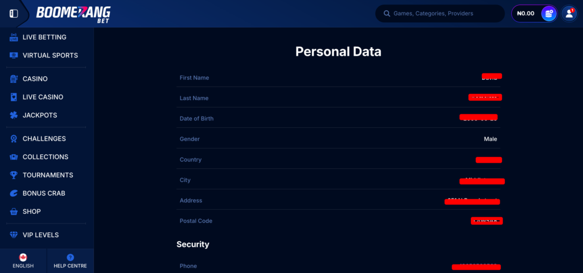This screenshot has width=583, height=273.
Task: Click the ₦0.00 balance display
Action: click(x=525, y=14)
